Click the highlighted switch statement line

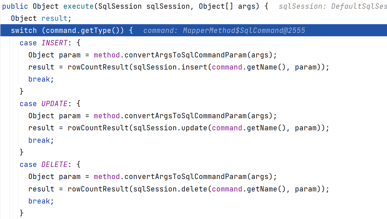point(194,30)
